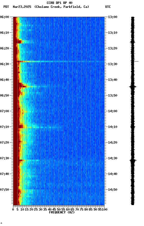Click the 30 Hz frequency tick label
The width and height of the screenshot is (144, 226).
(40, 210)
